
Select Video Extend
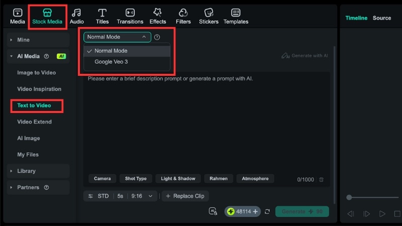[x=34, y=122]
